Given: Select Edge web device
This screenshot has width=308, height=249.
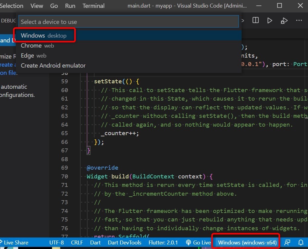Looking at the screenshot, I should click(x=129, y=55).
